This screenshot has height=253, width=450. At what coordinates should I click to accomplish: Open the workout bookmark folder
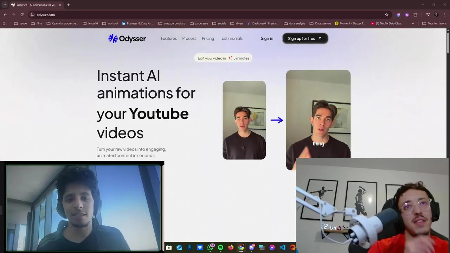click(110, 24)
